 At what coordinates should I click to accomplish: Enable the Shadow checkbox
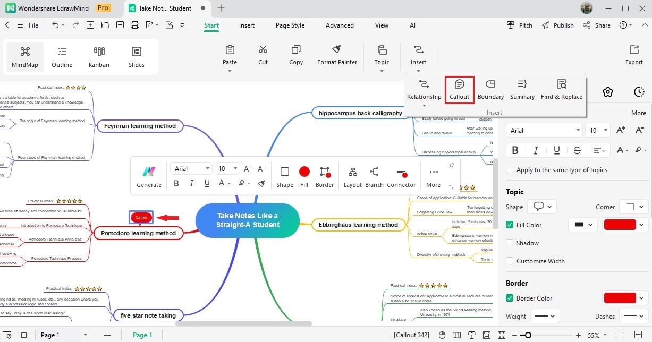coord(510,243)
